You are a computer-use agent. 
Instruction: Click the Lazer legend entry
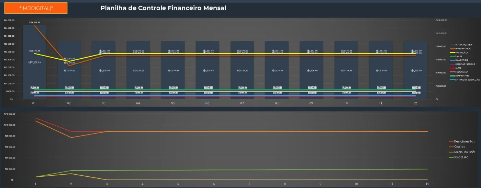pyautogui.click(x=456, y=68)
